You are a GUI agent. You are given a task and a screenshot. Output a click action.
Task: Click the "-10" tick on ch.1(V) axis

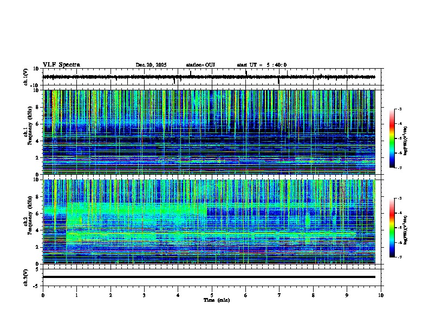(35, 85)
